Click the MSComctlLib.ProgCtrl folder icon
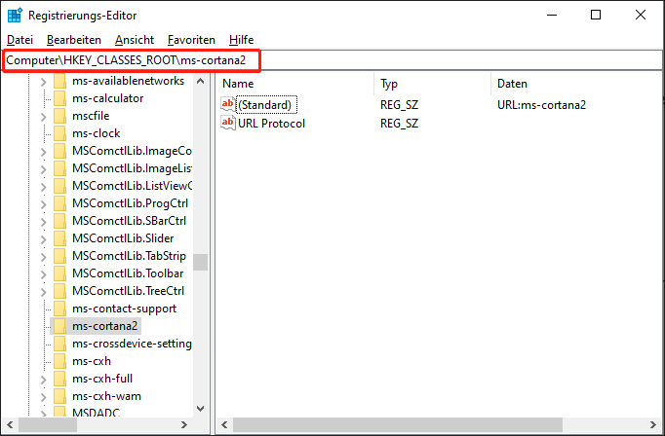The width and height of the screenshot is (665, 436). [59, 203]
